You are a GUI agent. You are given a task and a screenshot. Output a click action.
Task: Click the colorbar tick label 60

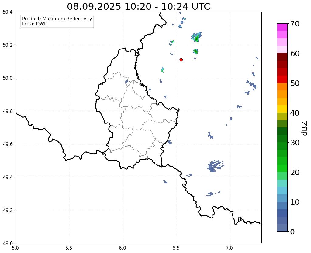295,53
